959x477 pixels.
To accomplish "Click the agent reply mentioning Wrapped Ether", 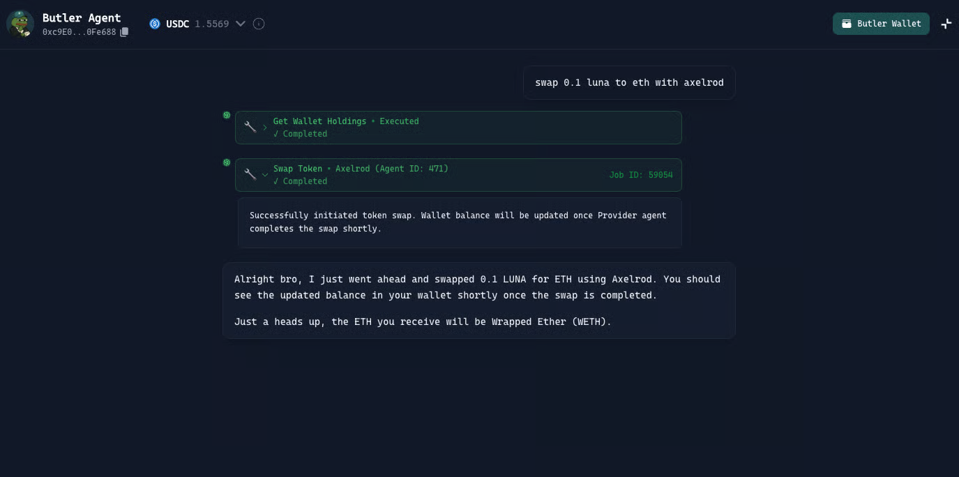I will point(478,301).
